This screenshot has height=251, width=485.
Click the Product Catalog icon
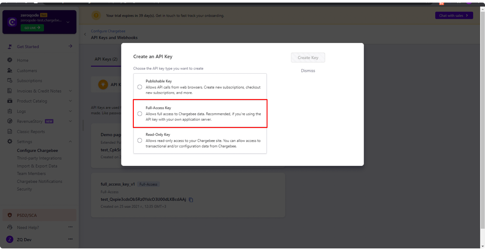(x=10, y=101)
